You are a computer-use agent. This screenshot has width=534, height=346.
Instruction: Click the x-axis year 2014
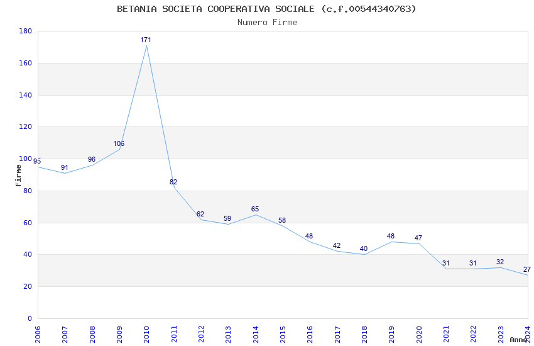pyautogui.click(x=256, y=335)
